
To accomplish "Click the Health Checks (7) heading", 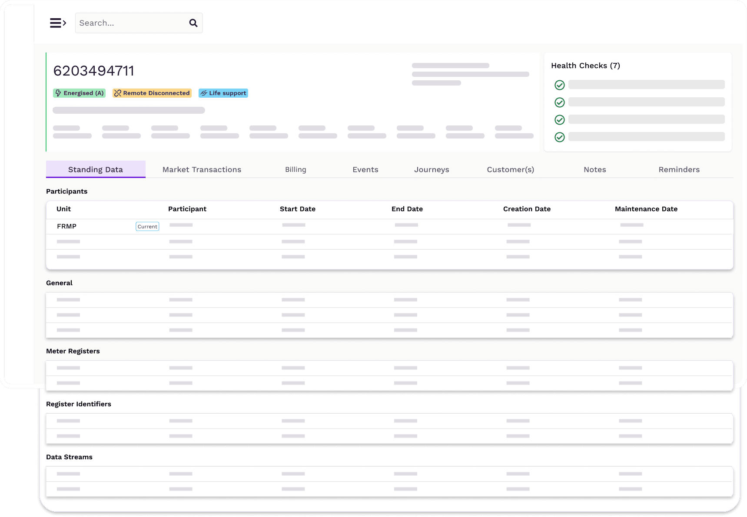I will pos(585,66).
